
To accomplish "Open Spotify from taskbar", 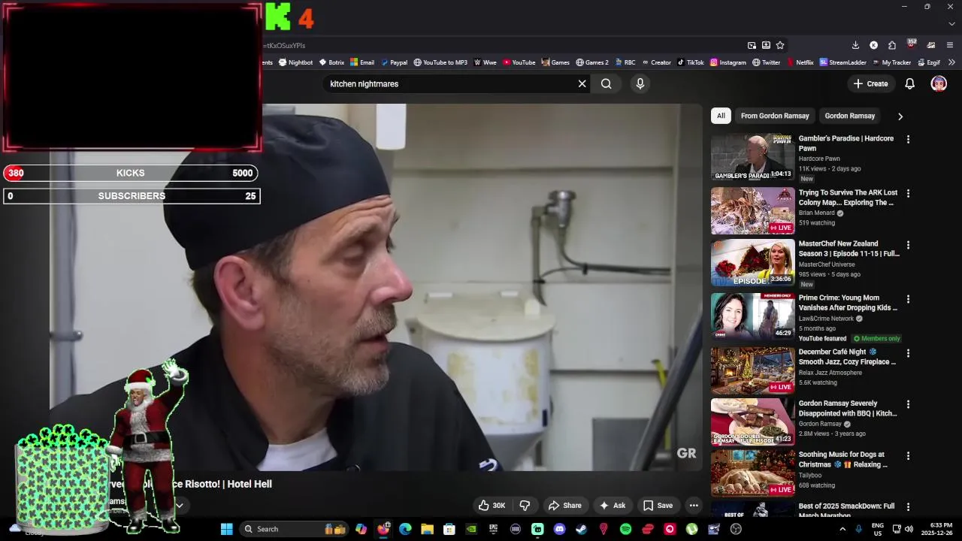I will coord(625,529).
